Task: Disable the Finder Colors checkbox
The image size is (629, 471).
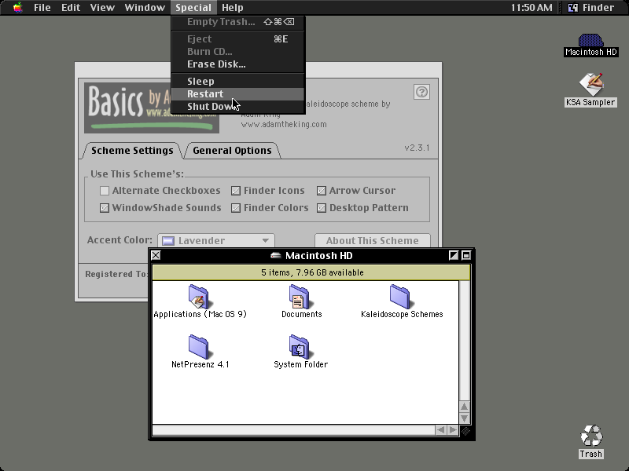Action: 236,208
